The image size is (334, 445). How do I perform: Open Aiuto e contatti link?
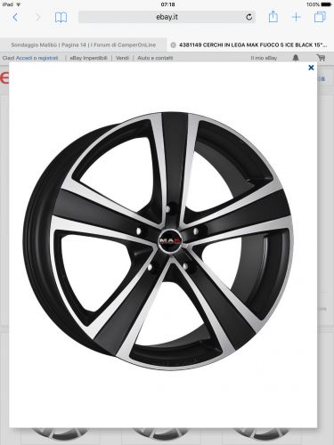(155, 58)
